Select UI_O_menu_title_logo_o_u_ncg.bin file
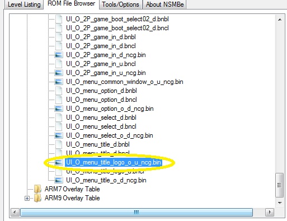 pos(114,162)
